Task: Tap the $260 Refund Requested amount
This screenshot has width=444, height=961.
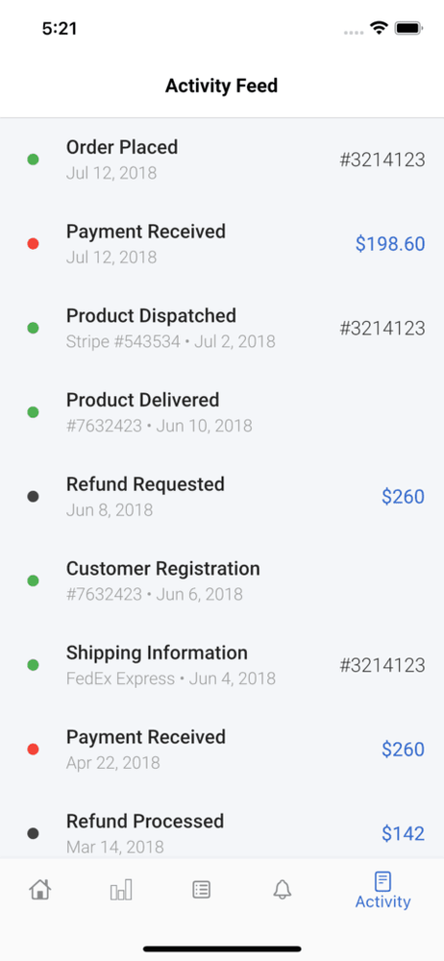Action: [x=403, y=497]
